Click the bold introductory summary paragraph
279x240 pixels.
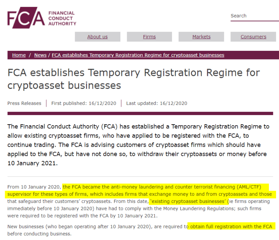click(x=138, y=145)
